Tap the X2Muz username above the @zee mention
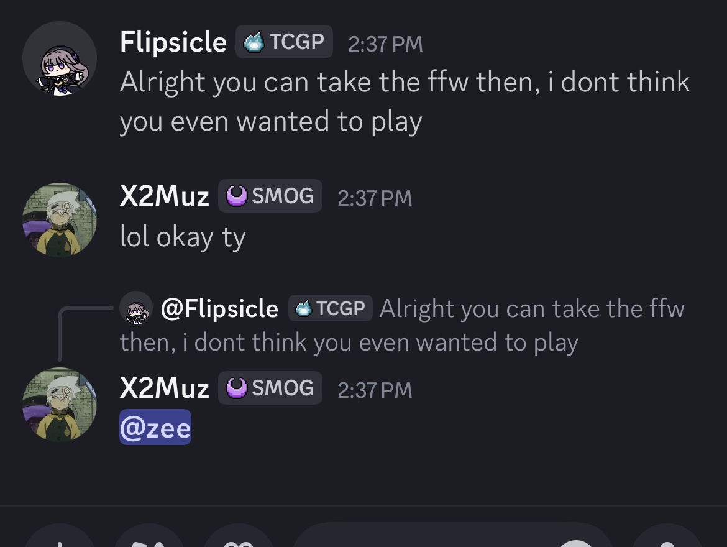 (x=165, y=388)
